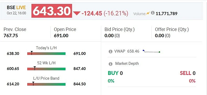Viewport: 207px width, 95px height.
Task: Click the blue dot on VWAP sparkline
Action: pyautogui.click(x=143, y=50)
